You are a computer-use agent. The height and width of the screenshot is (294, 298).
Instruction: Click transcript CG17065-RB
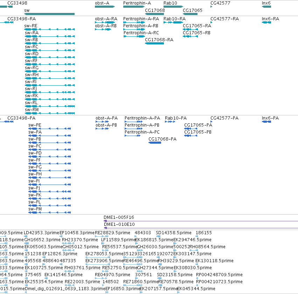[x=190, y=36]
